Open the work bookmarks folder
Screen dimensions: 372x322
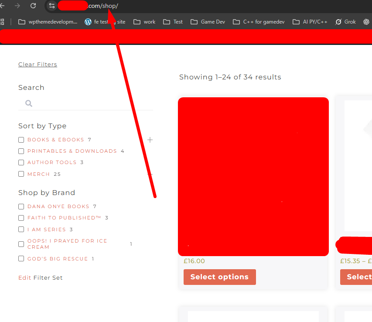pyautogui.click(x=144, y=22)
